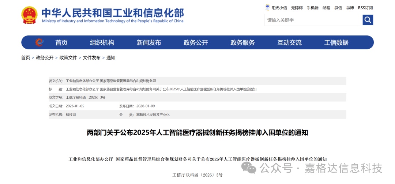Click the centered document number below the title

coord(197,175)
